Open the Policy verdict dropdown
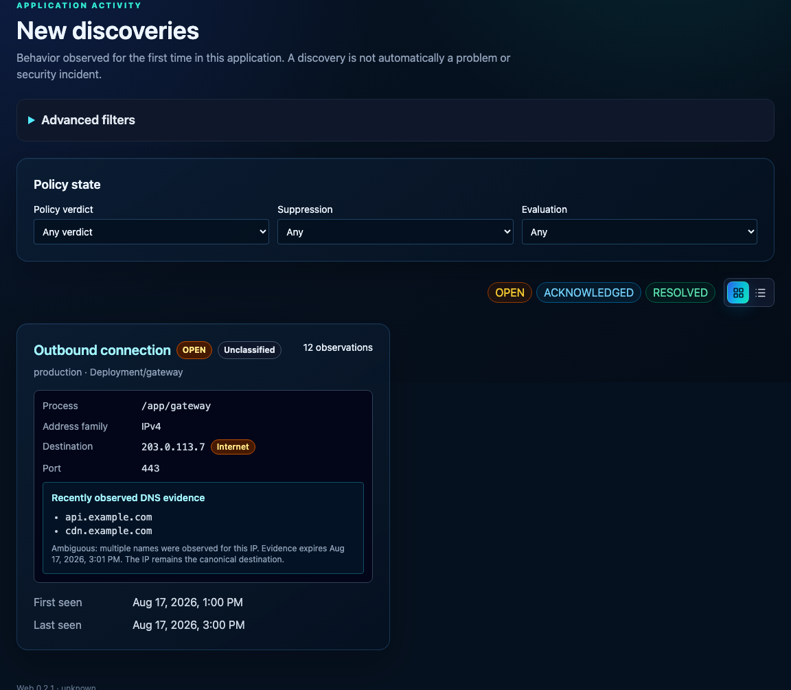Image resolution: width=791 pixels, height=690 pixels. click(151, 232)
